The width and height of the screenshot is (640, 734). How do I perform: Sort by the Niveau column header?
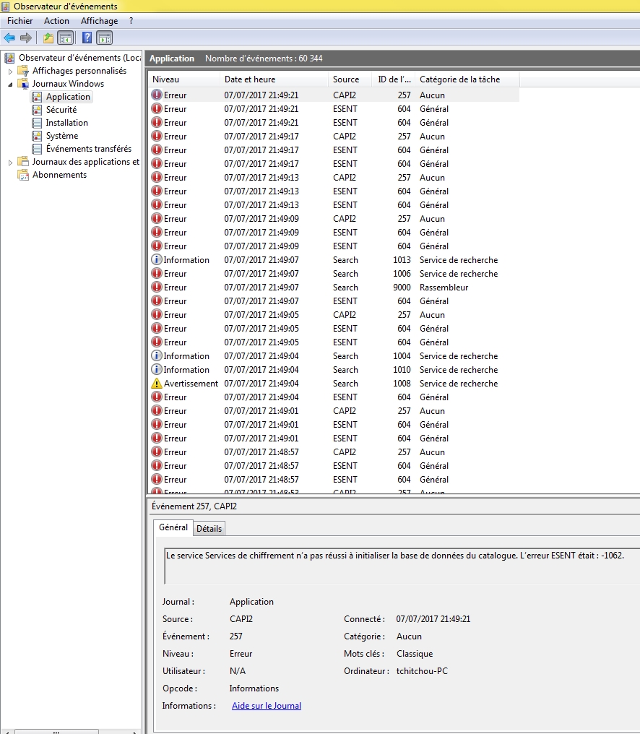(184, 79)
